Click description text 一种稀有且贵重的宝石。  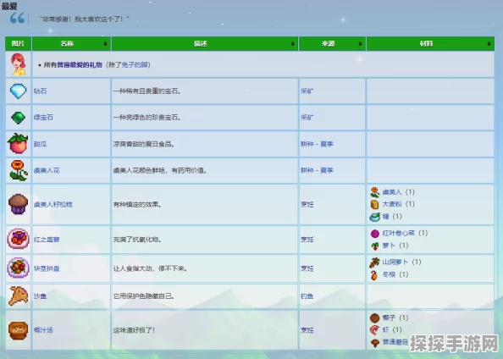coord(147,91)
